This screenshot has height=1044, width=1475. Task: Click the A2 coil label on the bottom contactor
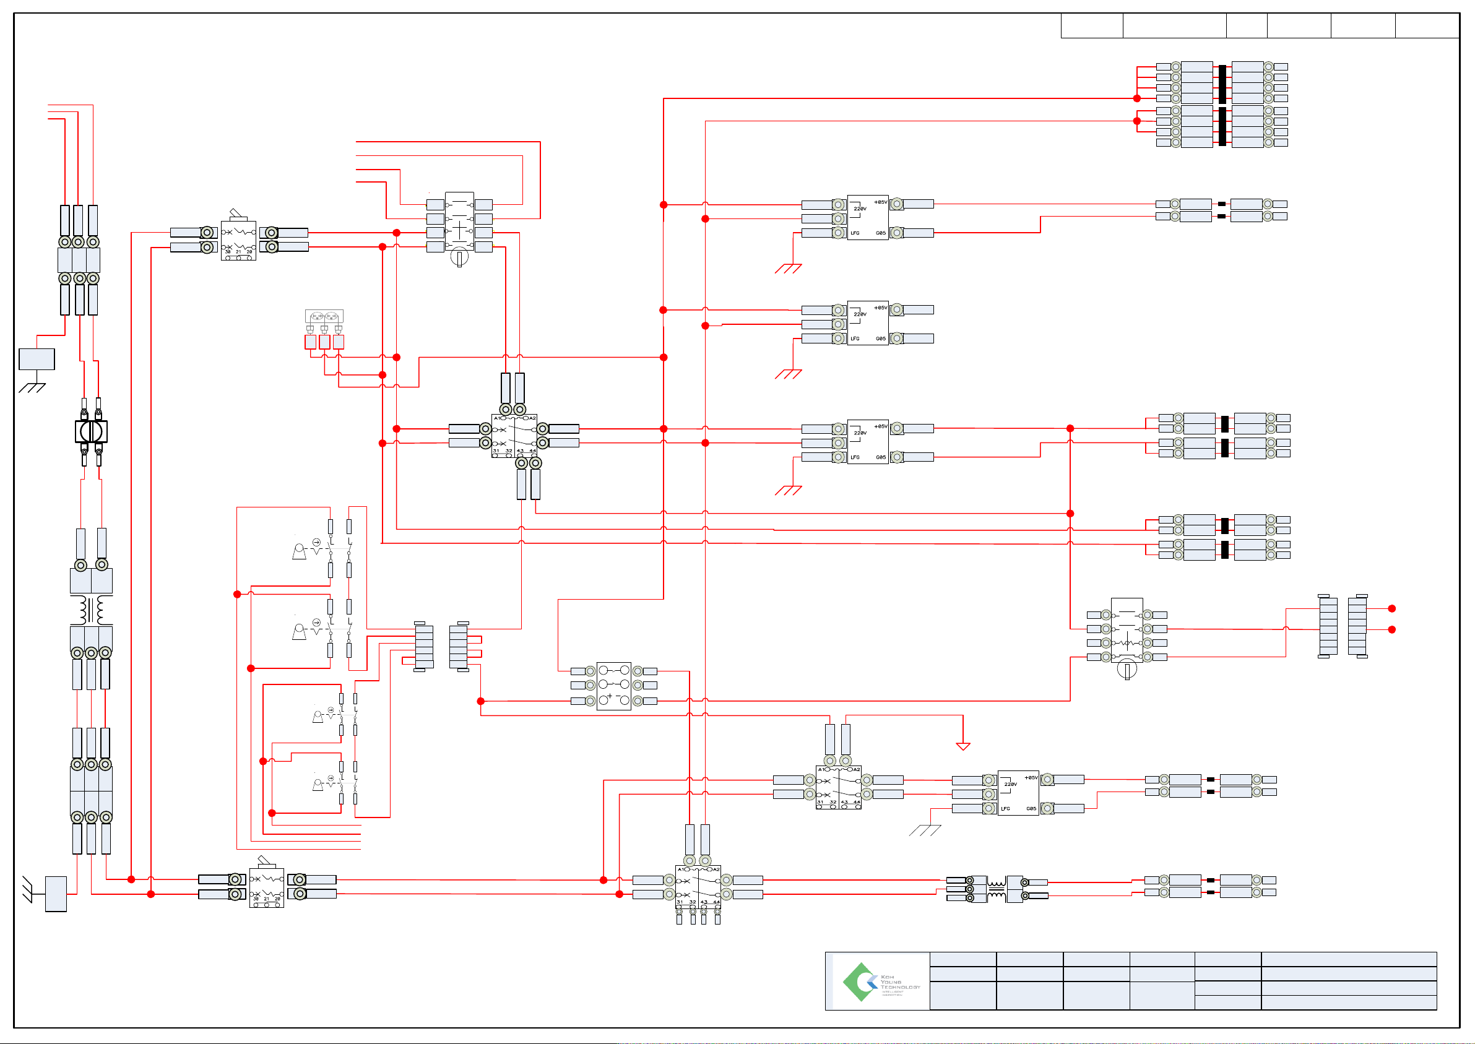[x=716, y=869]
